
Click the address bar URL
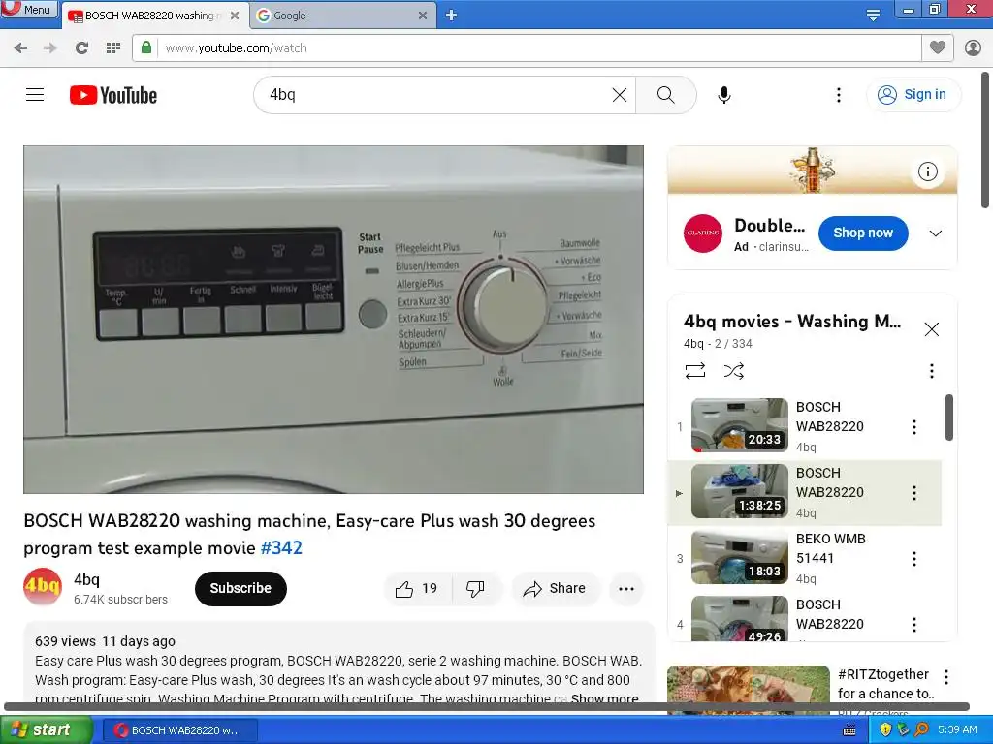(x=236, y=48)
